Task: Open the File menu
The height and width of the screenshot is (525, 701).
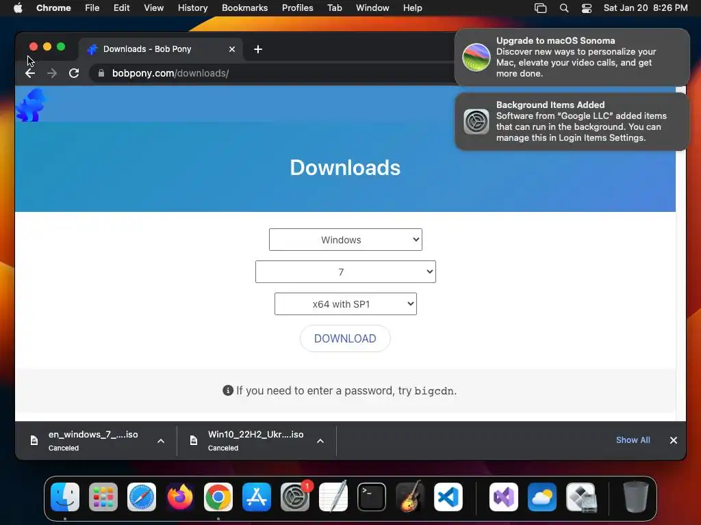Action: [92, 8]
